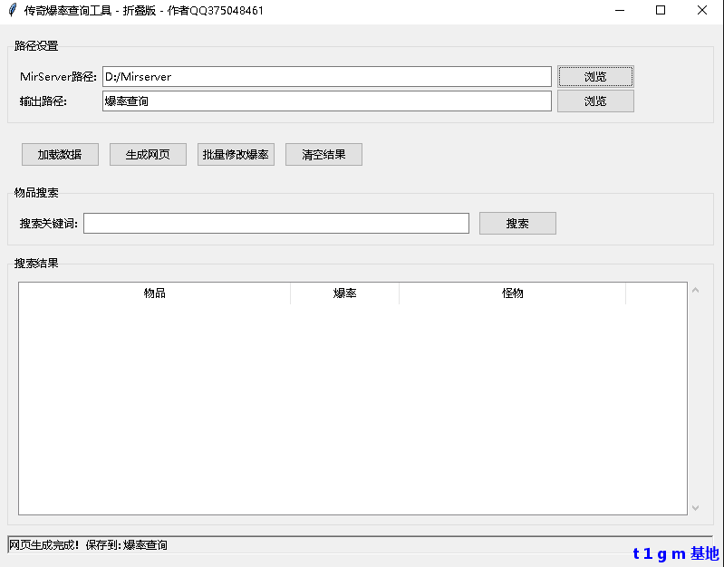This screenshot has width=724, height=567.
Task: Click the results scrollbar down arrow
Action: pos(695,508)
